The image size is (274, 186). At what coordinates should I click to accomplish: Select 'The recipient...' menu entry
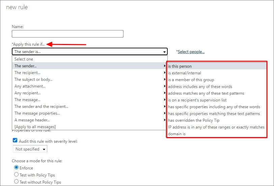(x=89, y=73)
